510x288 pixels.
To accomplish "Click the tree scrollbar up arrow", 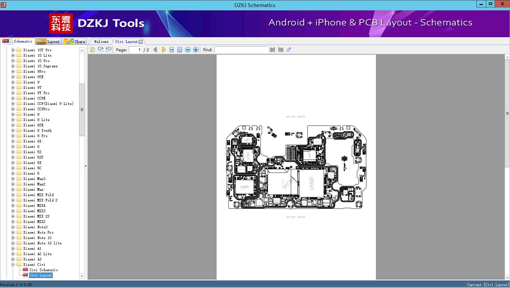I will click(82, 50).
